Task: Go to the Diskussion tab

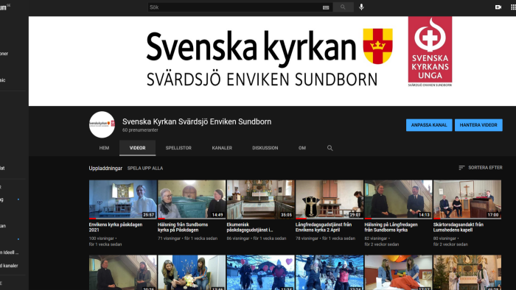Action: (265, 148)
